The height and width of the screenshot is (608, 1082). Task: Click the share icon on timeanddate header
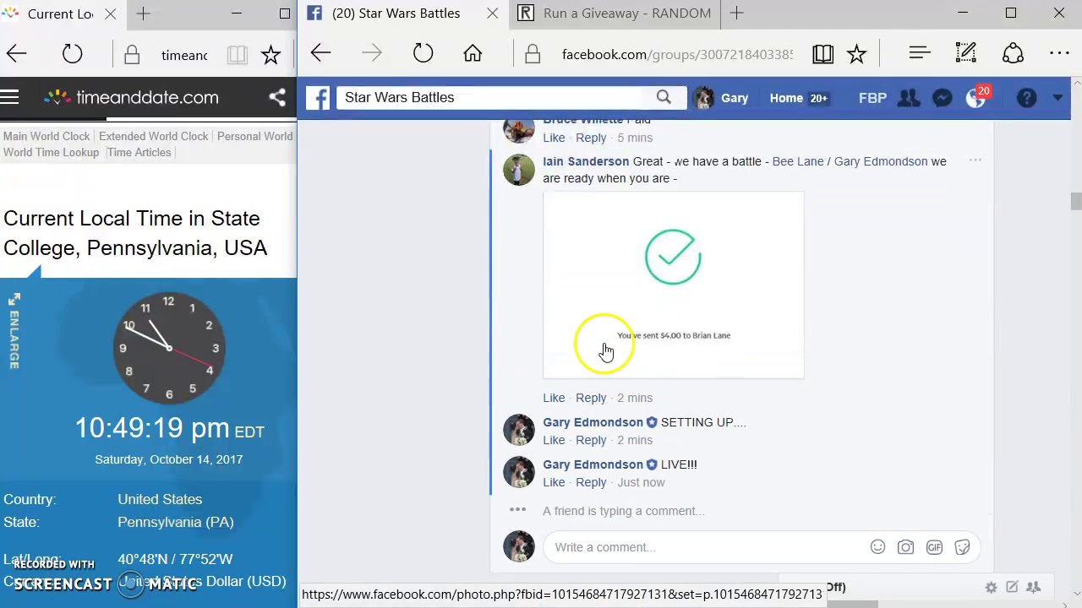coord(276,97)
